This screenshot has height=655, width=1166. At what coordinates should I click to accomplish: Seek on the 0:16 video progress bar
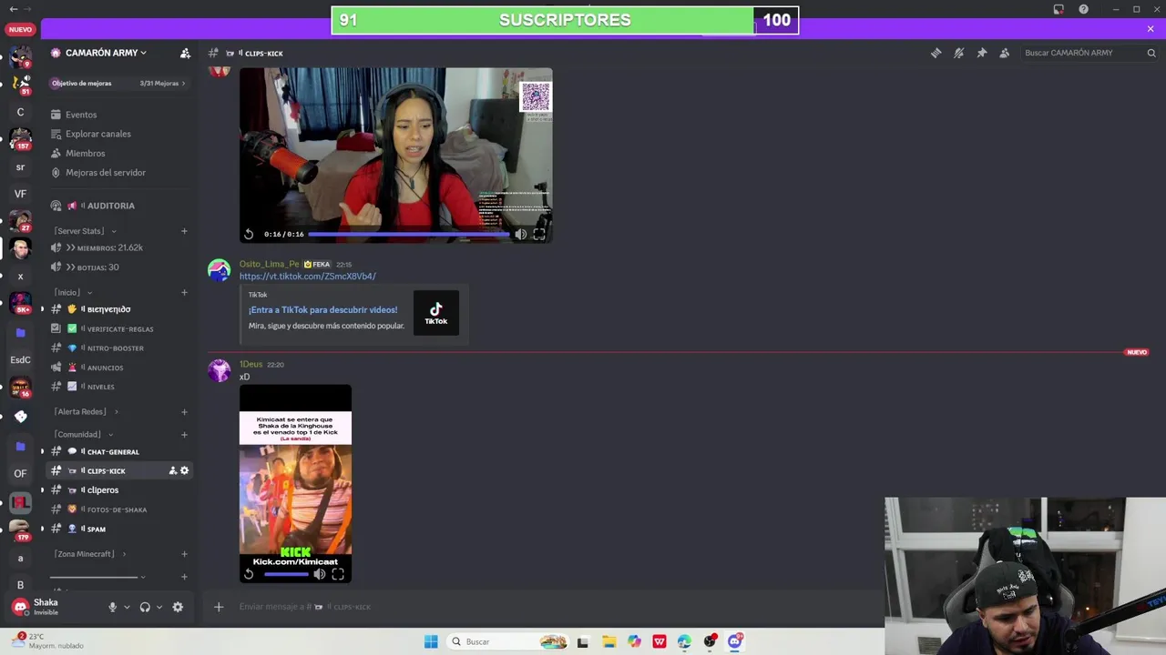click(409, 234)
